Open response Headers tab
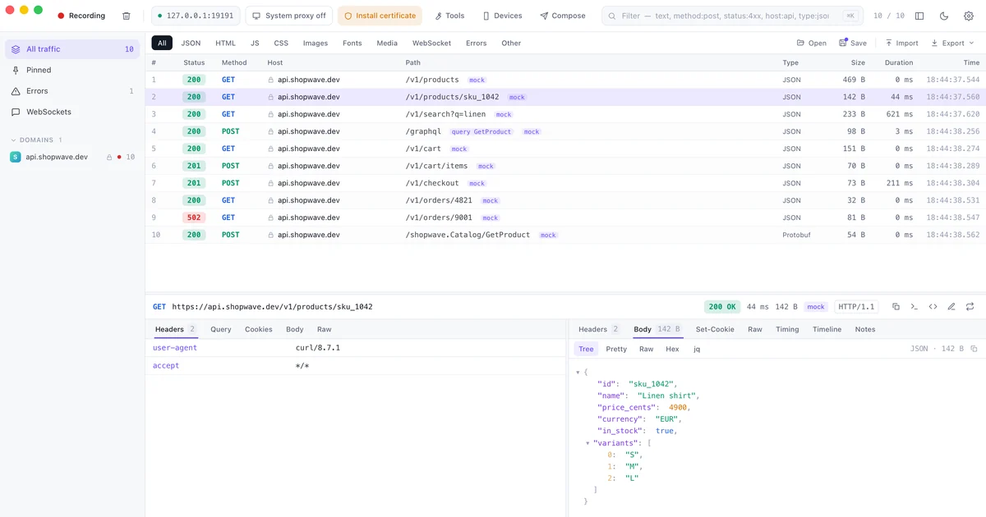 (x=599, y=329)
